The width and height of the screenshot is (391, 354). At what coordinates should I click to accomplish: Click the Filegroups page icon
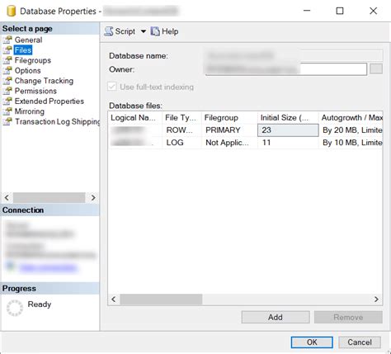pos(7,60)
